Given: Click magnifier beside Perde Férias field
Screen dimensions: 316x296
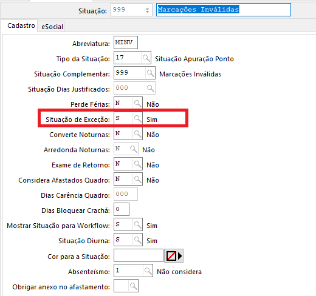Looking at the screenshot, I should [137, 103].
